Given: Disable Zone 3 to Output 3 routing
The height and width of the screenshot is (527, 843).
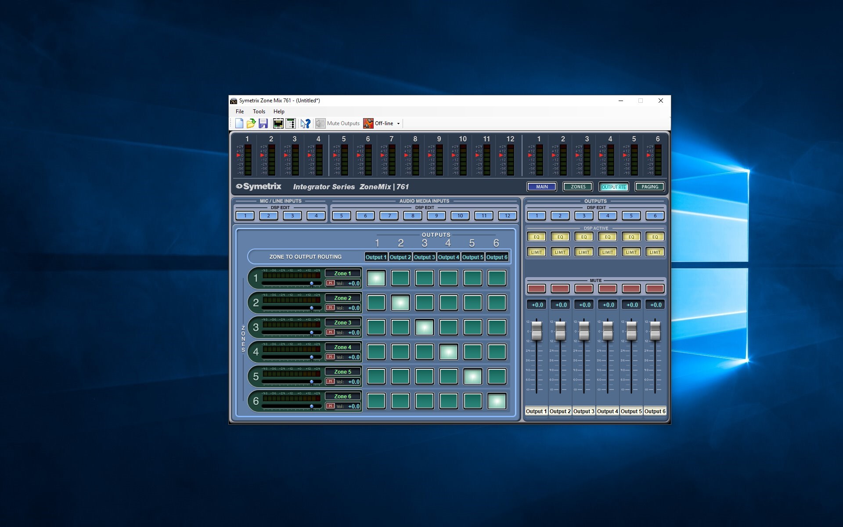Looking at the screenshot, I should 424,327.
